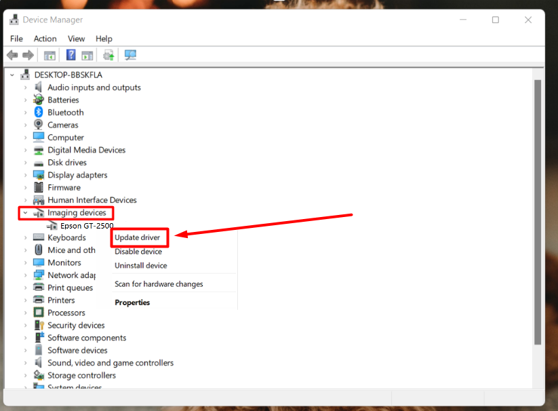Open the View menu
This screenshot has height=411, width=558.
76,39
